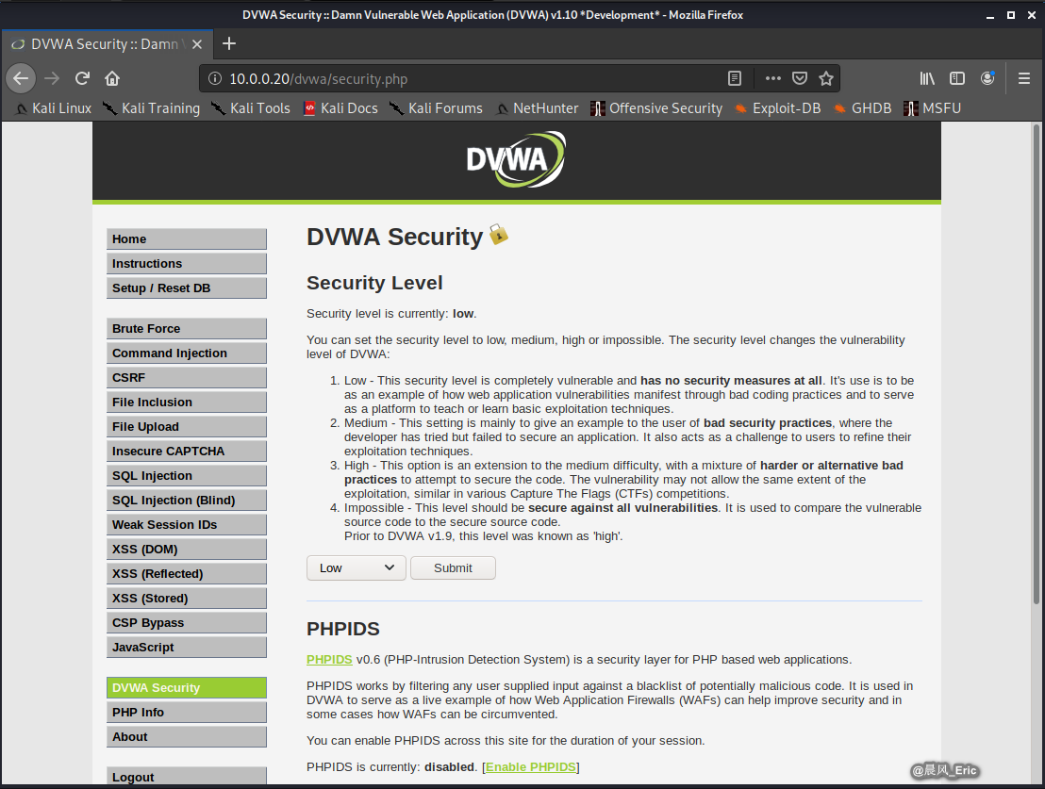Open Kali Tools bookmark
This screenshot has width=1045, height=789.
(x=251, y=108)
